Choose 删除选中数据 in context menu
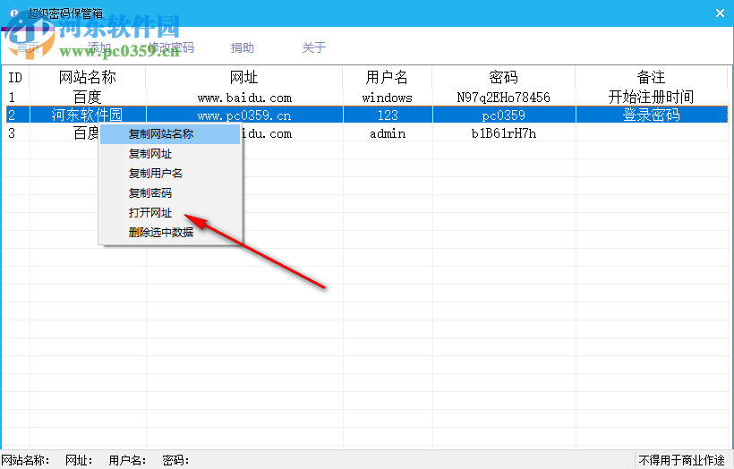The height and width of the screenshot is (469, 734). [170, 232]
